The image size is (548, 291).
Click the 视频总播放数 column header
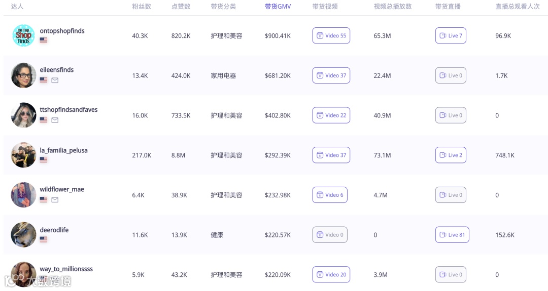tap(392, 6)
